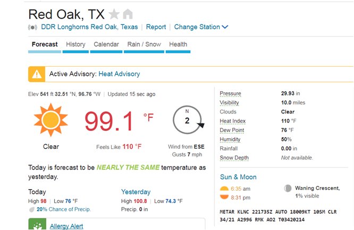This screenshot has height=230, width=354.
Task: Click the Report link
Action: pyautogui.click(x=156, y=27)
